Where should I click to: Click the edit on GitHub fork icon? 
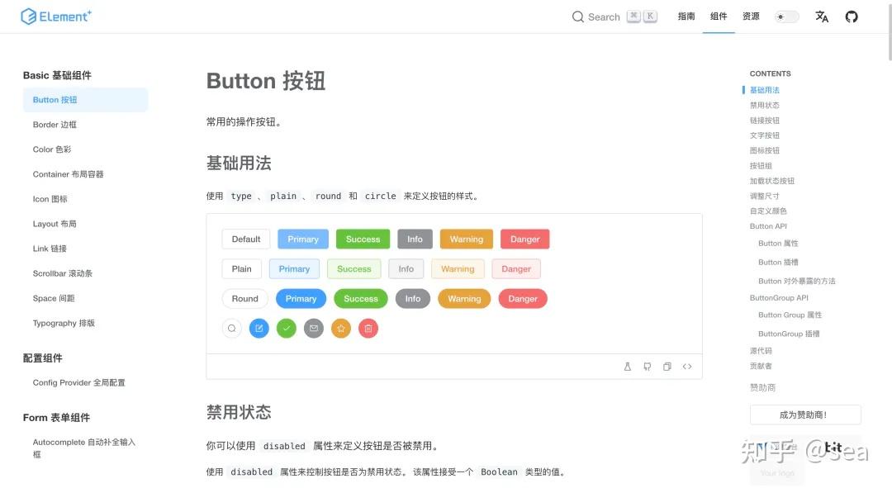click(648, 367)
